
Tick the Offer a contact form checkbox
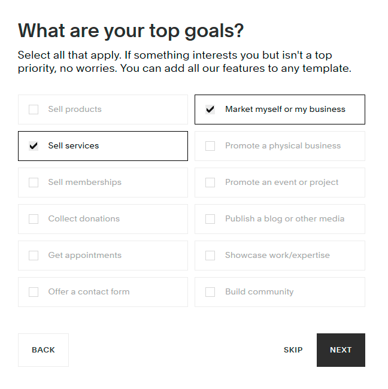point(34,292)
